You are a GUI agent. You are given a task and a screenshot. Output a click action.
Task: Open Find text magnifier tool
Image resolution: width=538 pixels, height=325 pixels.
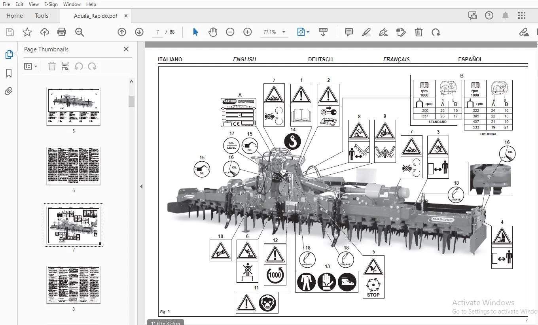[x=80, y=32]
